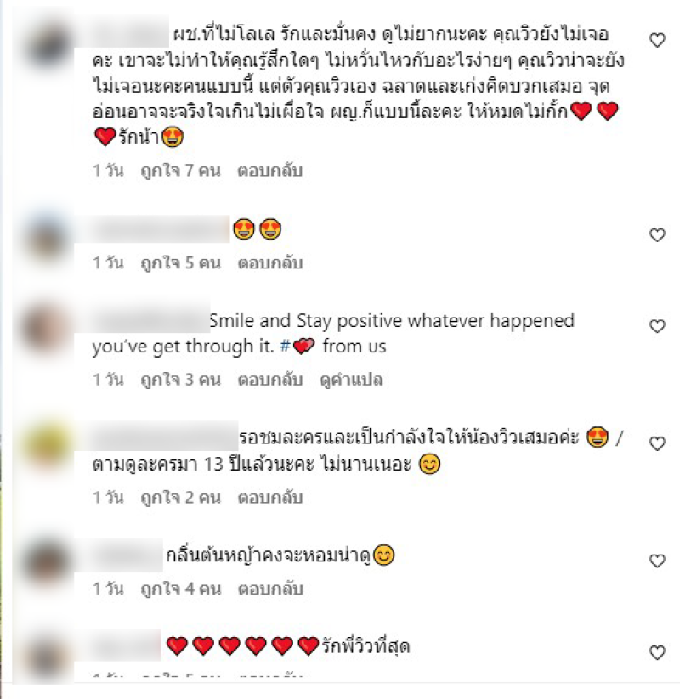This screenshot has width=680, height=699.
Task: Like the รักพี่วิวที่สุด comment
Action: [x=657, y=652]
